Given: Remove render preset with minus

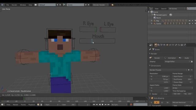Looking at the screenshot, I should coord(192,70).
